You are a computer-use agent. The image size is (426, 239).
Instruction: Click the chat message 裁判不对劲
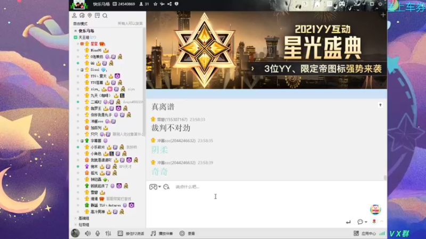click(x=170, y=128)
